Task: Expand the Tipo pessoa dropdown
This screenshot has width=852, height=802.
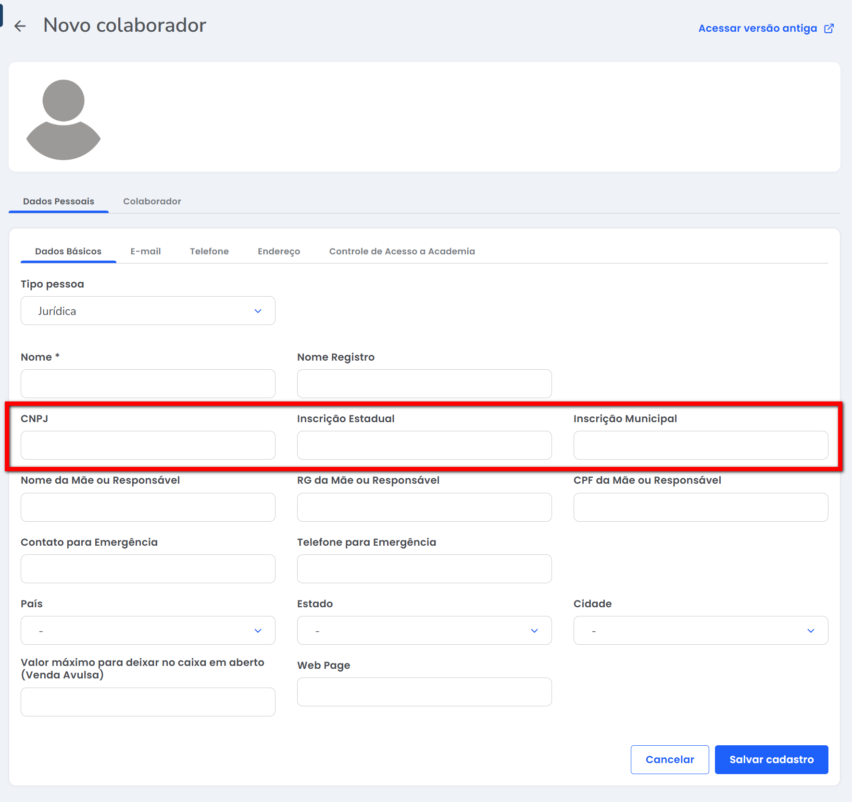Action: [148, 311]
